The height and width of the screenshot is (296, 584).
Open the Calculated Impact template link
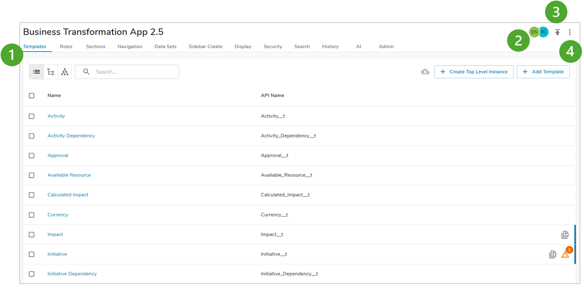68,195
